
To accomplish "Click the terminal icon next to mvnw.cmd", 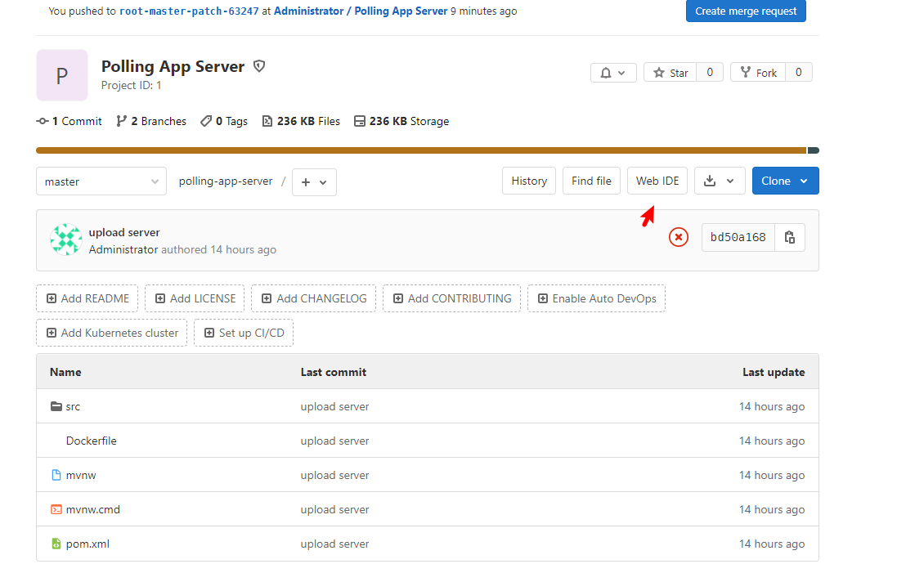I will 56,509.
